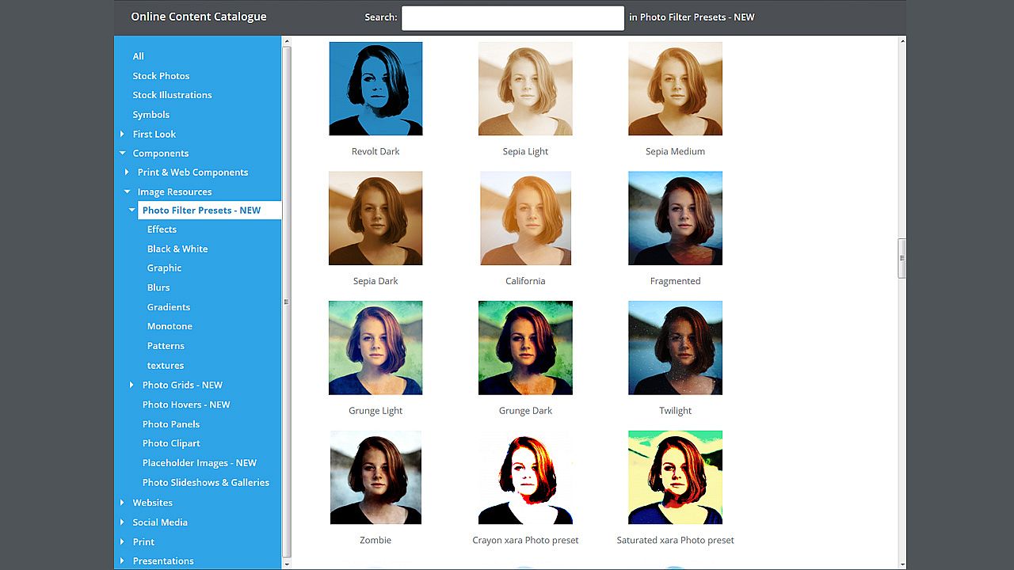1014x570 pixels.
Task: Expand the Websites category arrow
Action: pos(122,503)
